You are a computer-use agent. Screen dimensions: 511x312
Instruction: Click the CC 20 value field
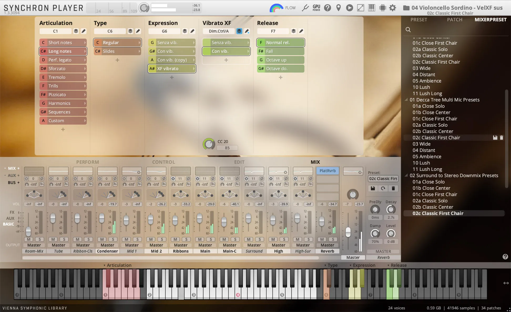click(227, 148)
